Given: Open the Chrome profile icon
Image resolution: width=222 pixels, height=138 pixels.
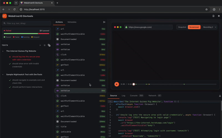Looking at the screenshot, I should 214,9.
